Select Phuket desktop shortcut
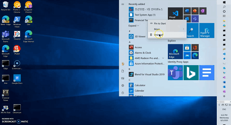The image size is (231, 125). click(x=17, y=50)
